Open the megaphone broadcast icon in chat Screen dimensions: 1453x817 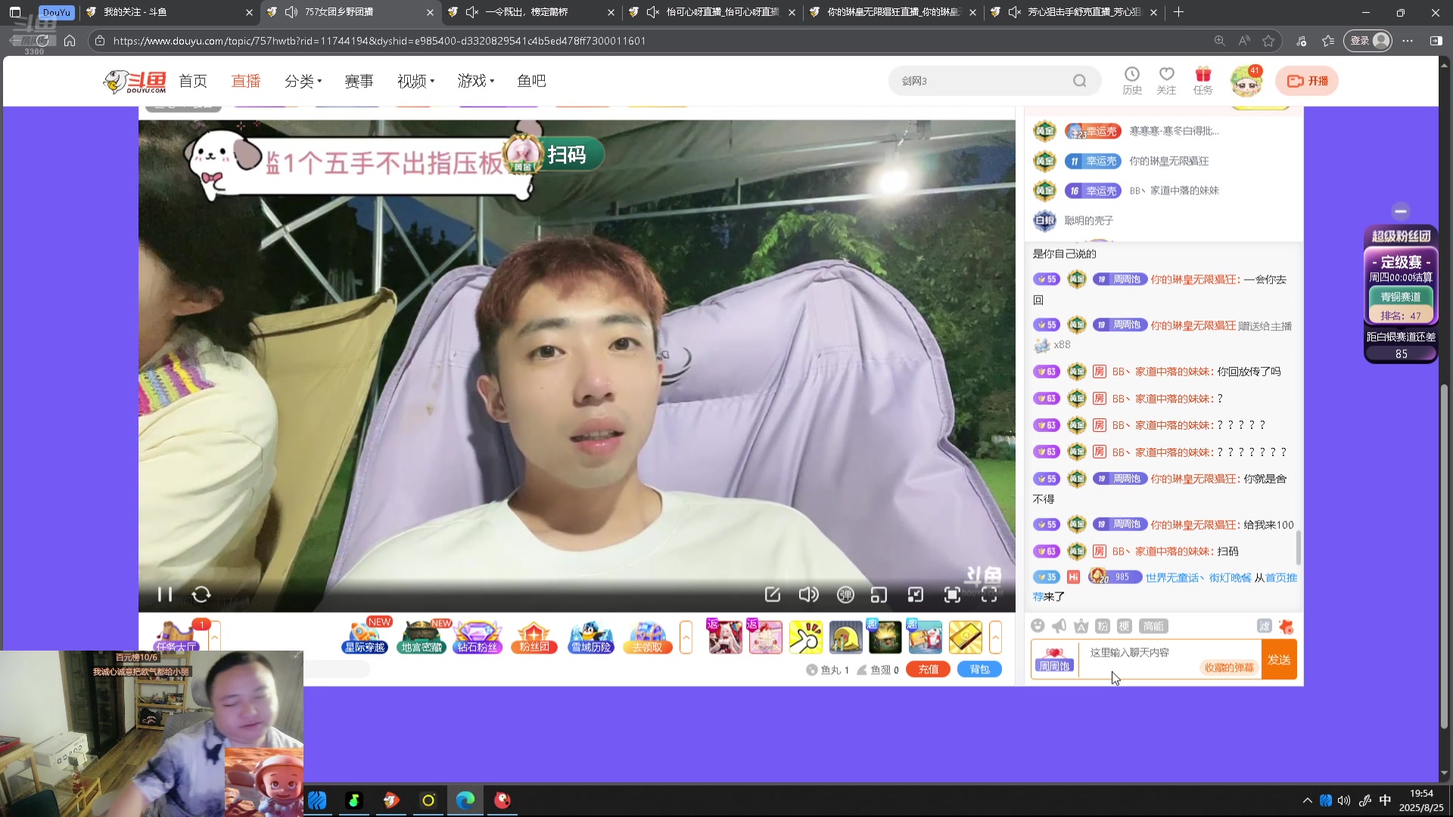(1059, 626)
